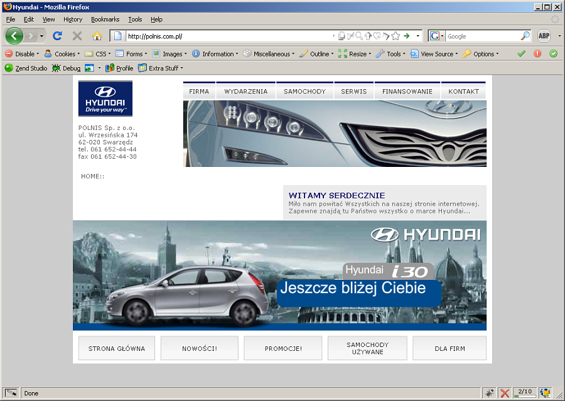Open the Edit menu

point(28,19)
